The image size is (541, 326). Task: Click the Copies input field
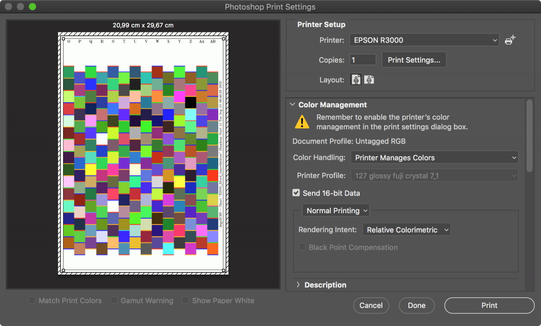362,60
